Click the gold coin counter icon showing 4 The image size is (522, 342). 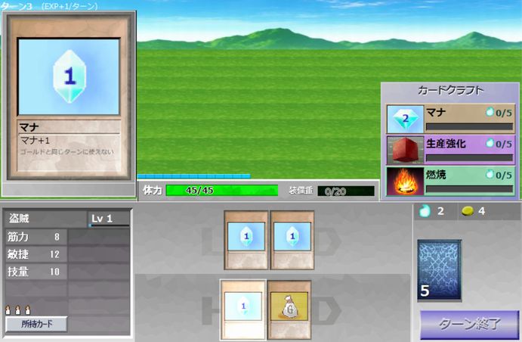pyautogui.click(x=468, y=211)
